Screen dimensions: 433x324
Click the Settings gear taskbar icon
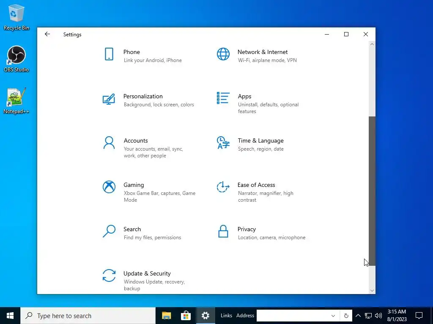point(206,316)
